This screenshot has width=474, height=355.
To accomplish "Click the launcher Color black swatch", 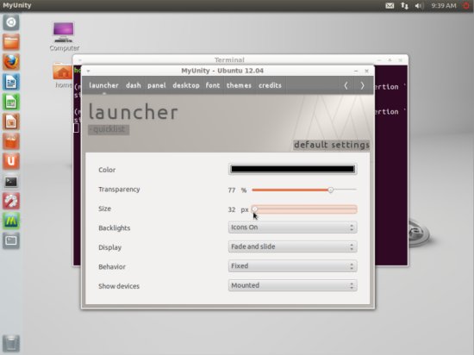I will tap(292, 169).
